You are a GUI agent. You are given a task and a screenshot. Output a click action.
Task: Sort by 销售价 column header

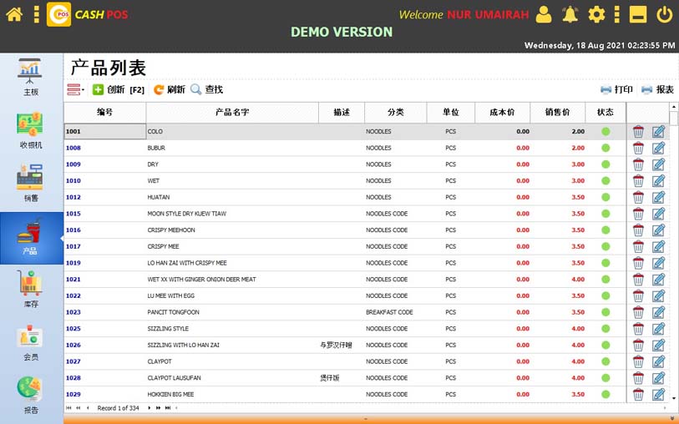(x=557, y=113)
